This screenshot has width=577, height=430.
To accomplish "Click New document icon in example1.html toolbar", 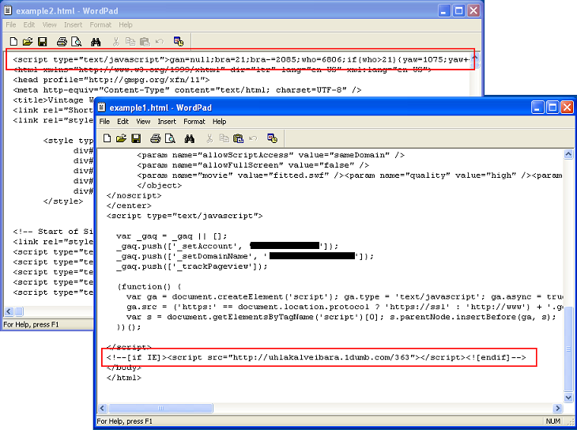I will (107, 138).
